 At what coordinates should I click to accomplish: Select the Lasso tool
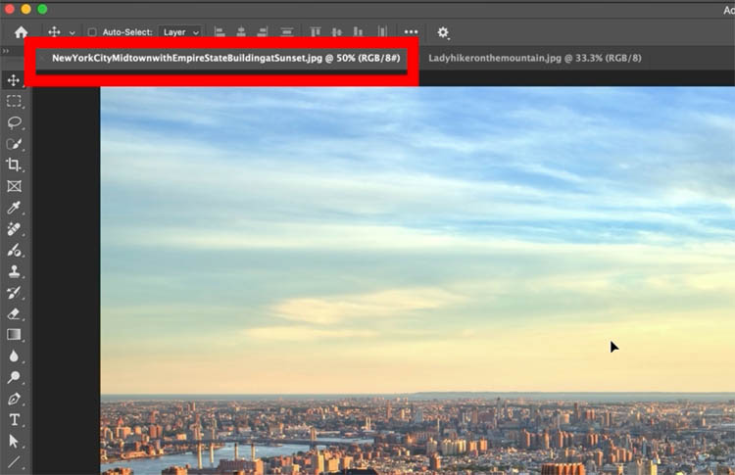click(14, 122)
